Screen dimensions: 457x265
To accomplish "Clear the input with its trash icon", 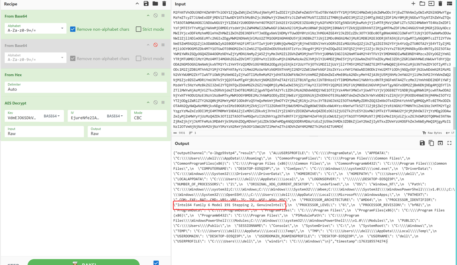I will coord(440,4).
